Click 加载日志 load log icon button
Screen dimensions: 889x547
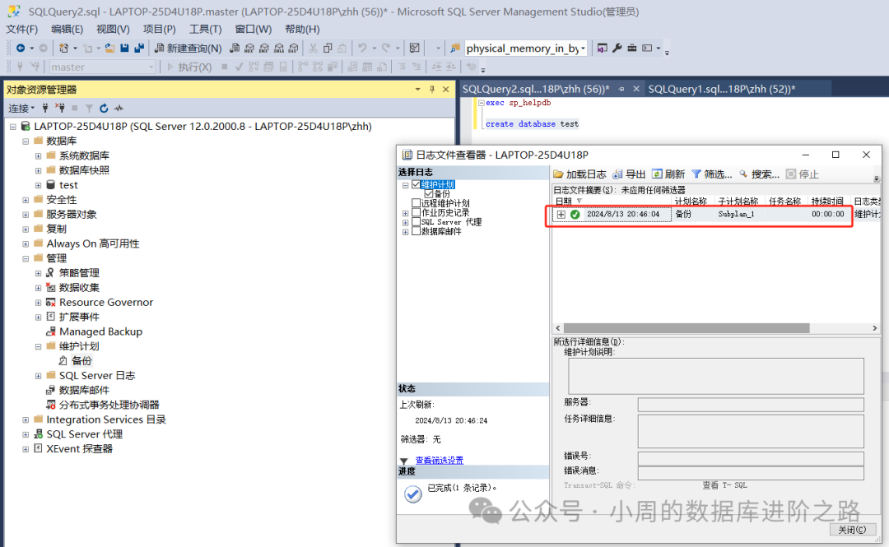click(x=579, y=174)
